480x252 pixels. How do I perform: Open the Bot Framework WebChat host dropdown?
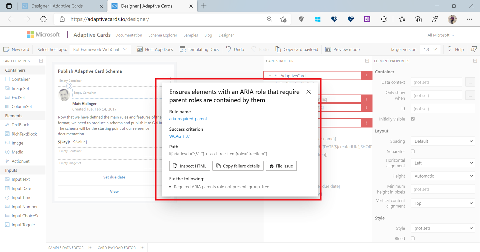pos(100,49)
